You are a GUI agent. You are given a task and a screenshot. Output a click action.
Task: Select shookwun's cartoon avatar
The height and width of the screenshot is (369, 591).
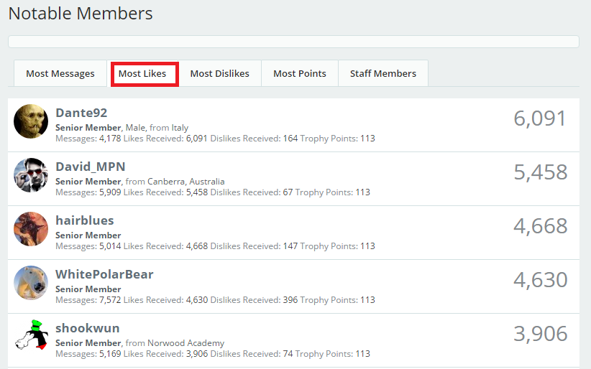(31, 337)
